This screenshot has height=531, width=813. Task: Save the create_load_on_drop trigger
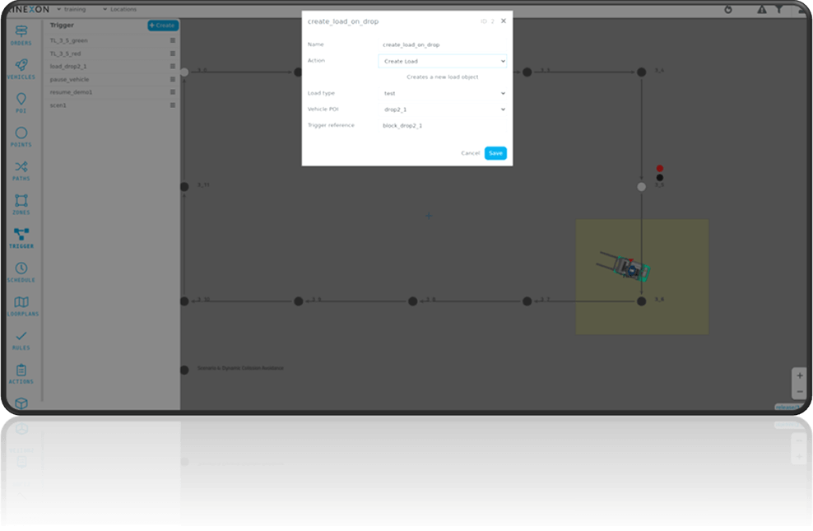(x=495, y=153)
